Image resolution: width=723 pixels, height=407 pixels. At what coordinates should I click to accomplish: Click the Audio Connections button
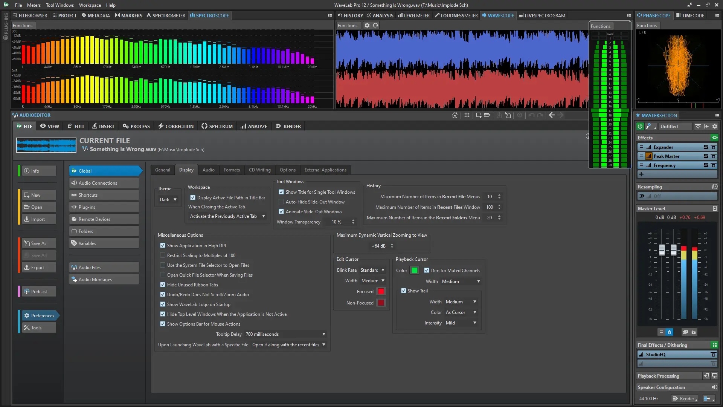click(x=104, y=183)
